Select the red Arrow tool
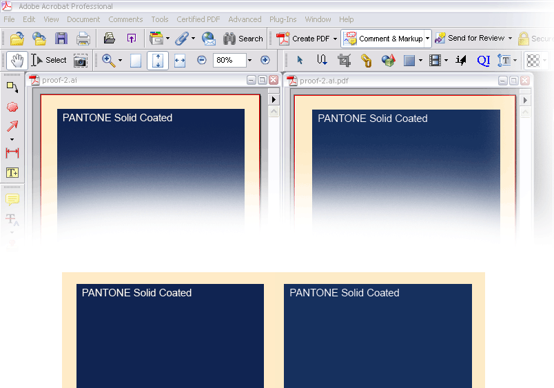554x388 pixels. [x=12, y=126]
